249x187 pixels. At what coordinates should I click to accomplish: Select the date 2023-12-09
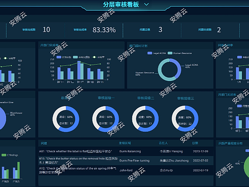click(x=201, y=152)
